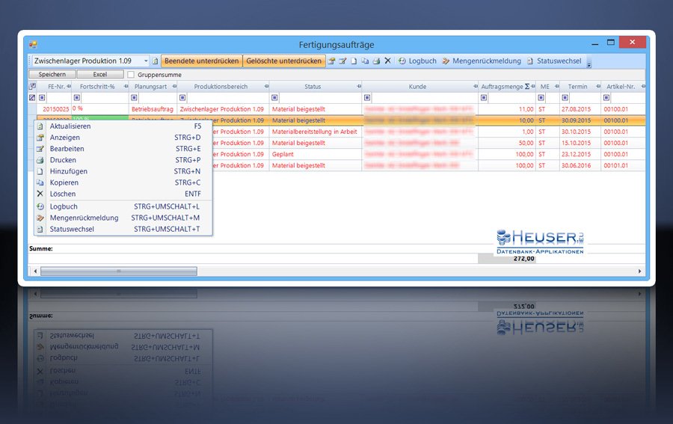673x424 pixels.
Task: Click the scrollbar left arrow
Action: pyautogui.click(x=35, y=271)
